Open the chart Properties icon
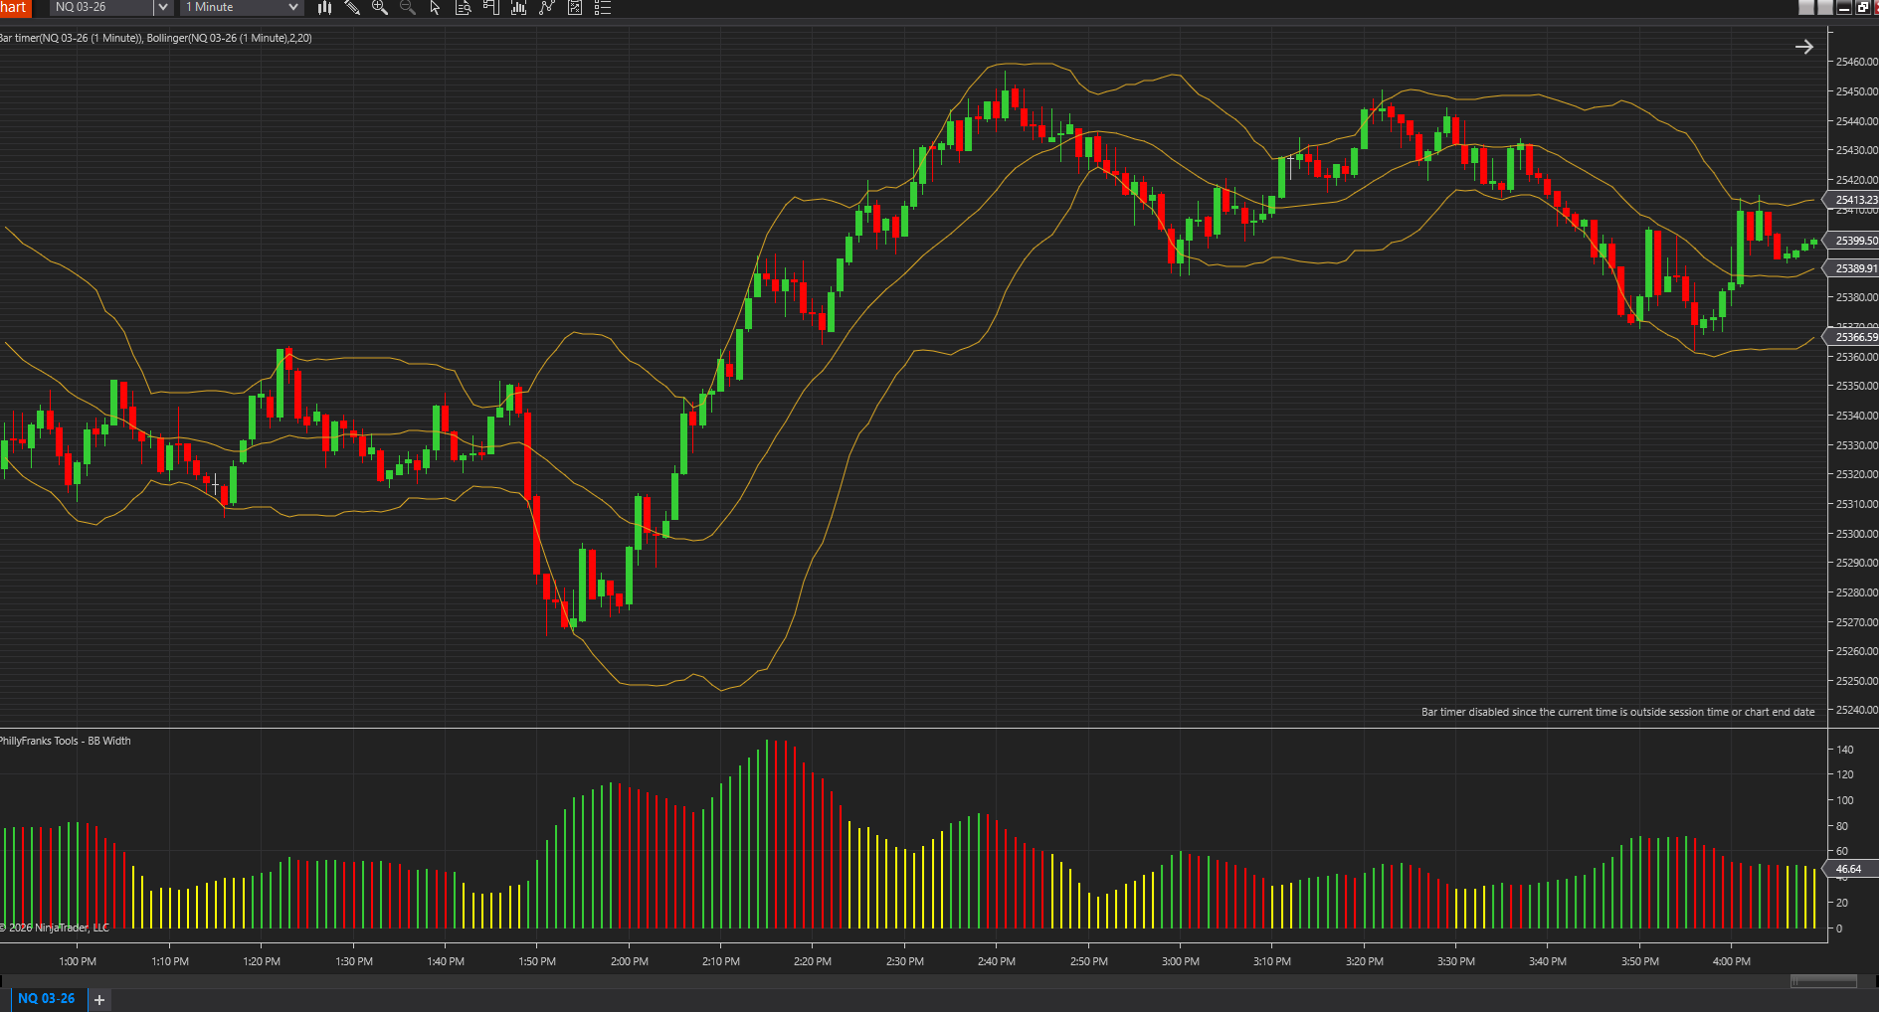The width and height of the screenshot is (1879, 1012). 575,8
